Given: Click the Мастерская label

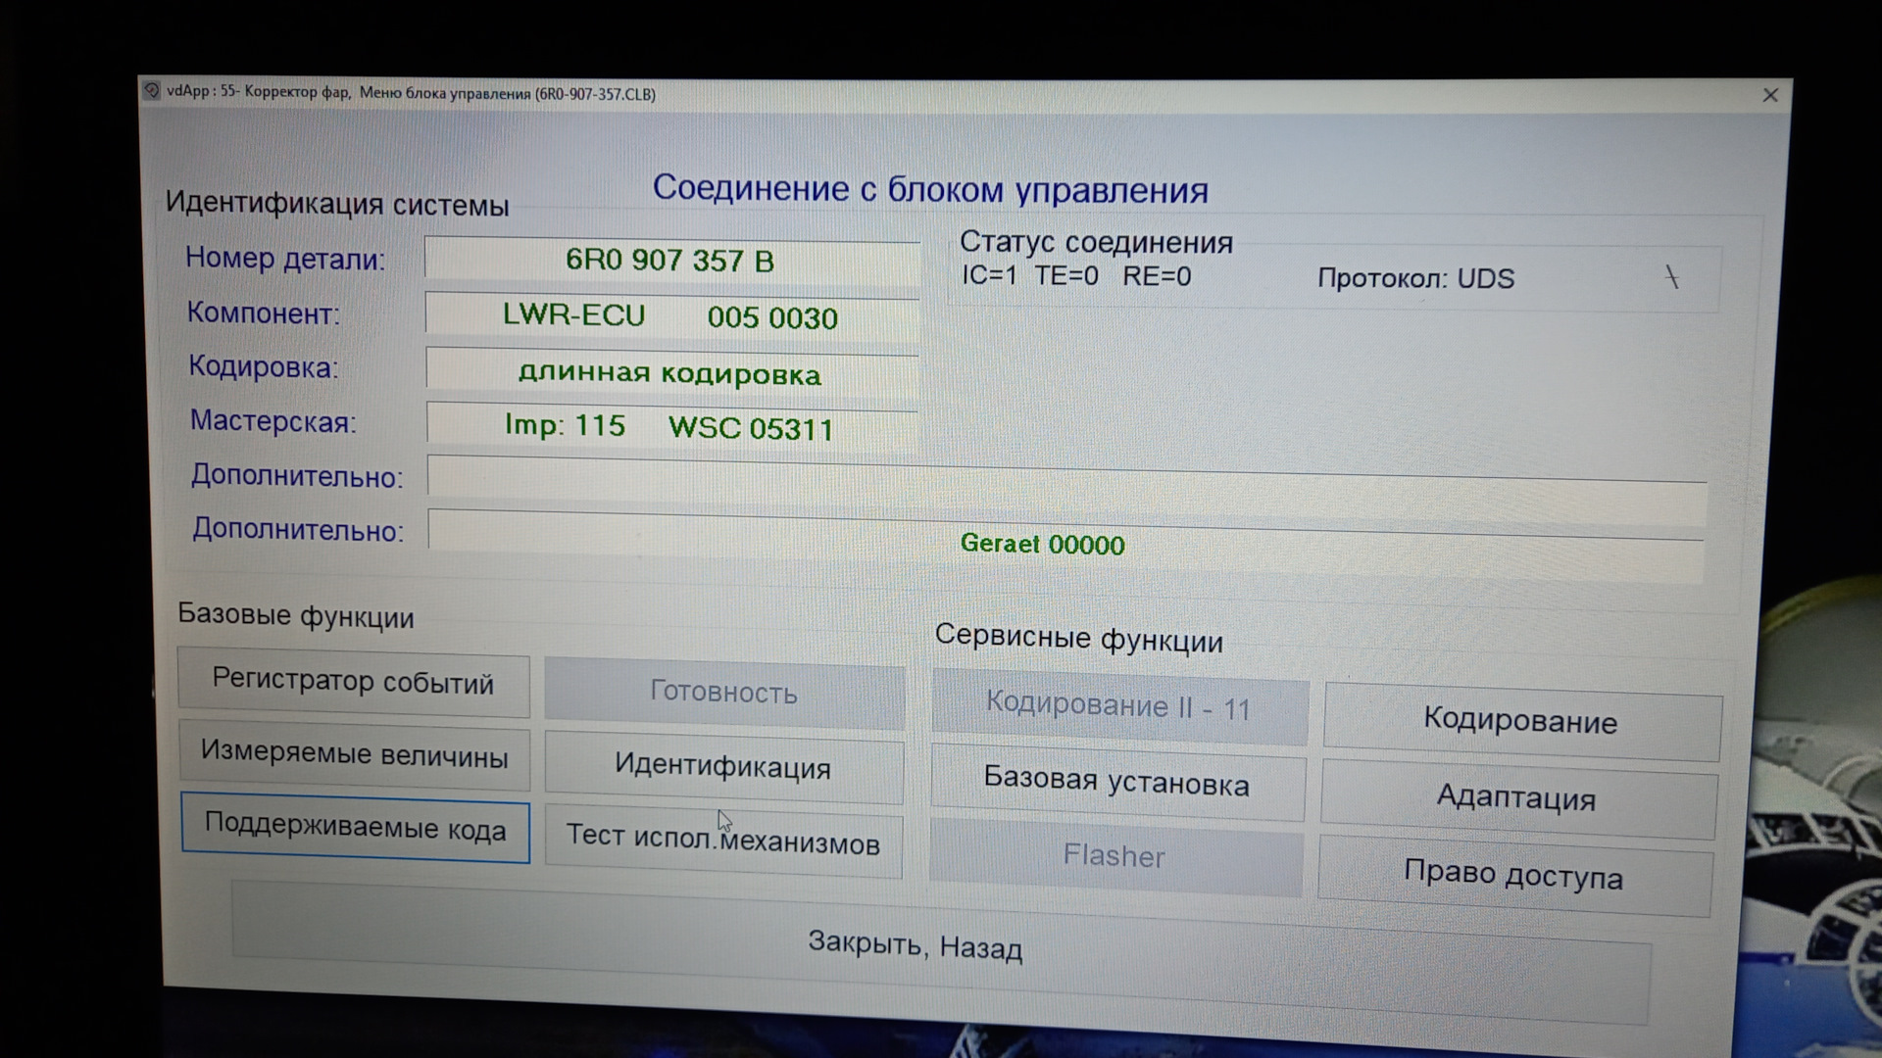Looking at the screenshot, I should pyautogui.click(x=273, y=422).
